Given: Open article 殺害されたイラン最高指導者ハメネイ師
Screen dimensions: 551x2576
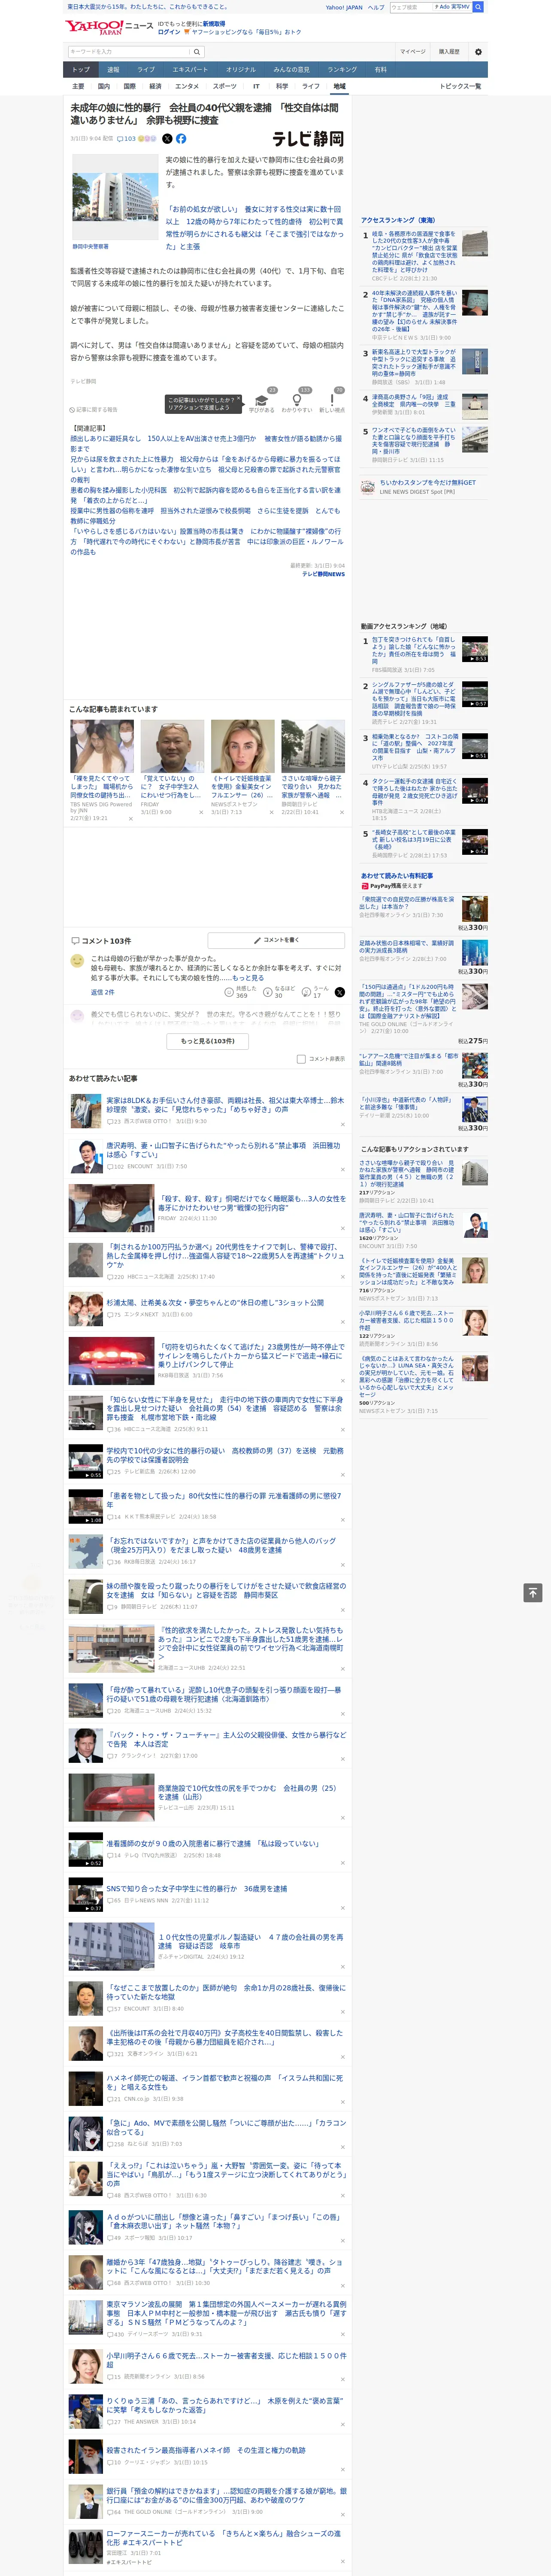Looking at the screenshot, I should (206, 2450).
